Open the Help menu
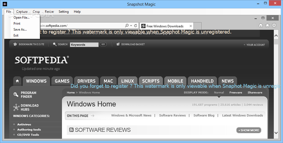The image size is (283, 143). pyautogui.click(x=77, y=12)
